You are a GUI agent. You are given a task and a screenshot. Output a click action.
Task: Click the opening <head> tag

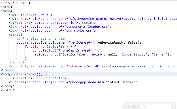pos(7,11)
